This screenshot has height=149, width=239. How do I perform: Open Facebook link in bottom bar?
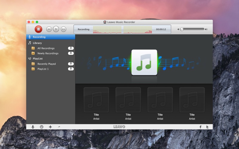[x=200, y=127]
